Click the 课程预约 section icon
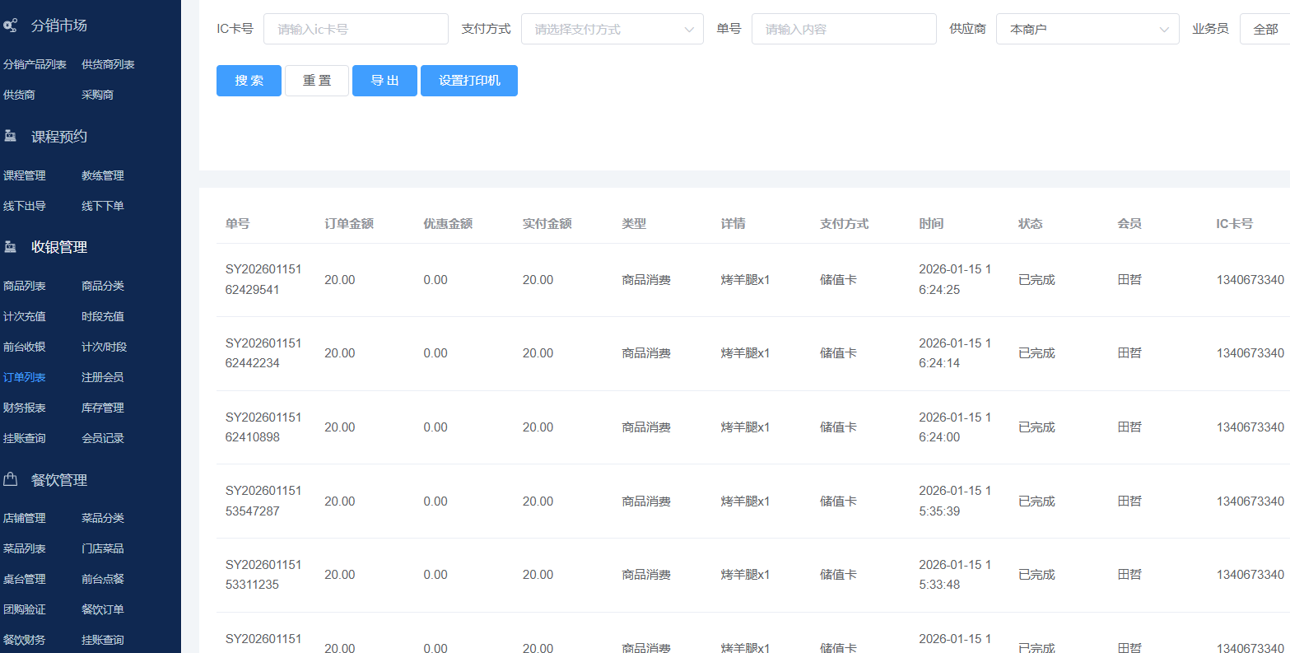The image size is (1290, 653). [12, 135]
